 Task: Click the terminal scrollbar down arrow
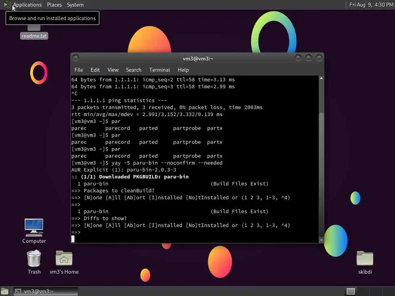[x=321, y=240]
